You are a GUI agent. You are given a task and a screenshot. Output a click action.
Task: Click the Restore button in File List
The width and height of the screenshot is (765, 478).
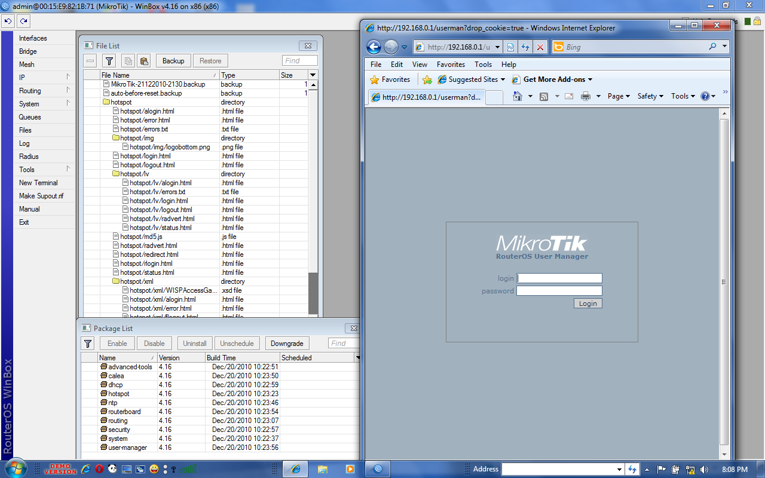coord(210,61)
